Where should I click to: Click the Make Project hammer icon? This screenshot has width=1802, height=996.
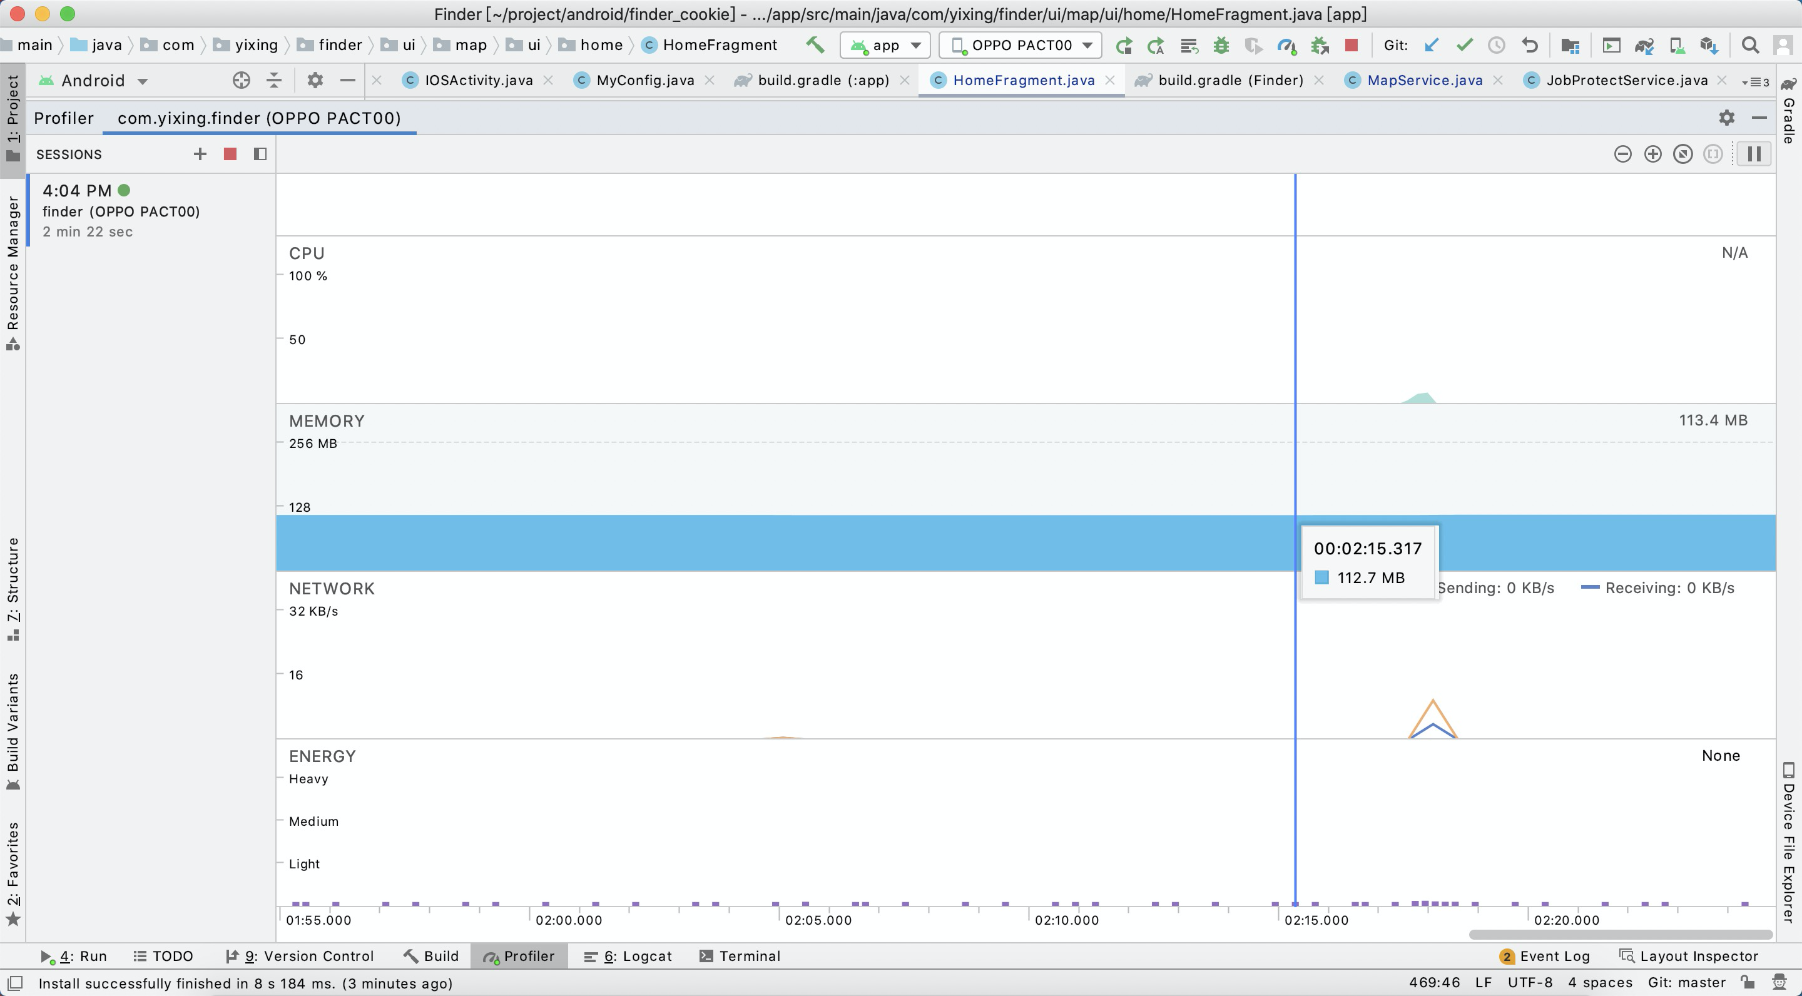(814, 45)
